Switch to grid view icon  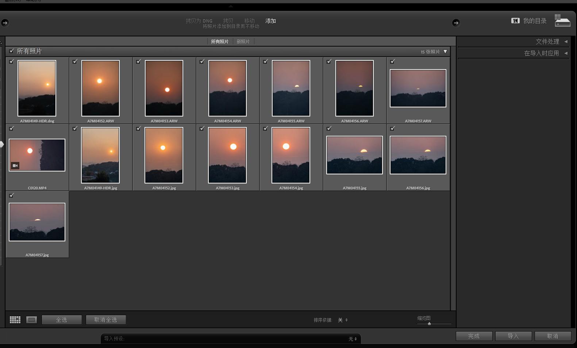tap(15, 320)
